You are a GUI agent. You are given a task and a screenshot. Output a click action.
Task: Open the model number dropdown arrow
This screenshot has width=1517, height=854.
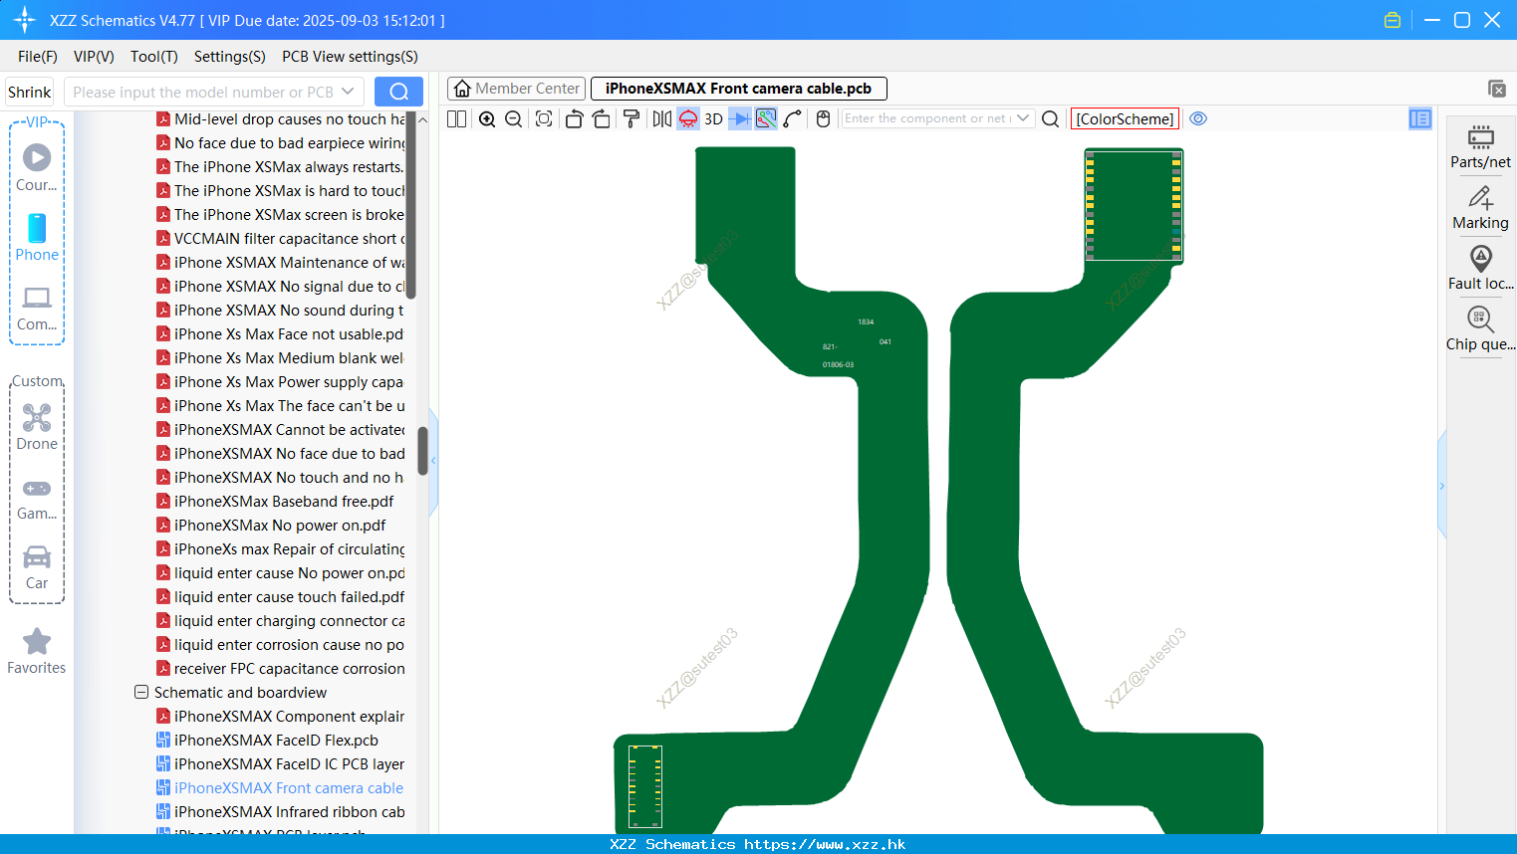348,92
